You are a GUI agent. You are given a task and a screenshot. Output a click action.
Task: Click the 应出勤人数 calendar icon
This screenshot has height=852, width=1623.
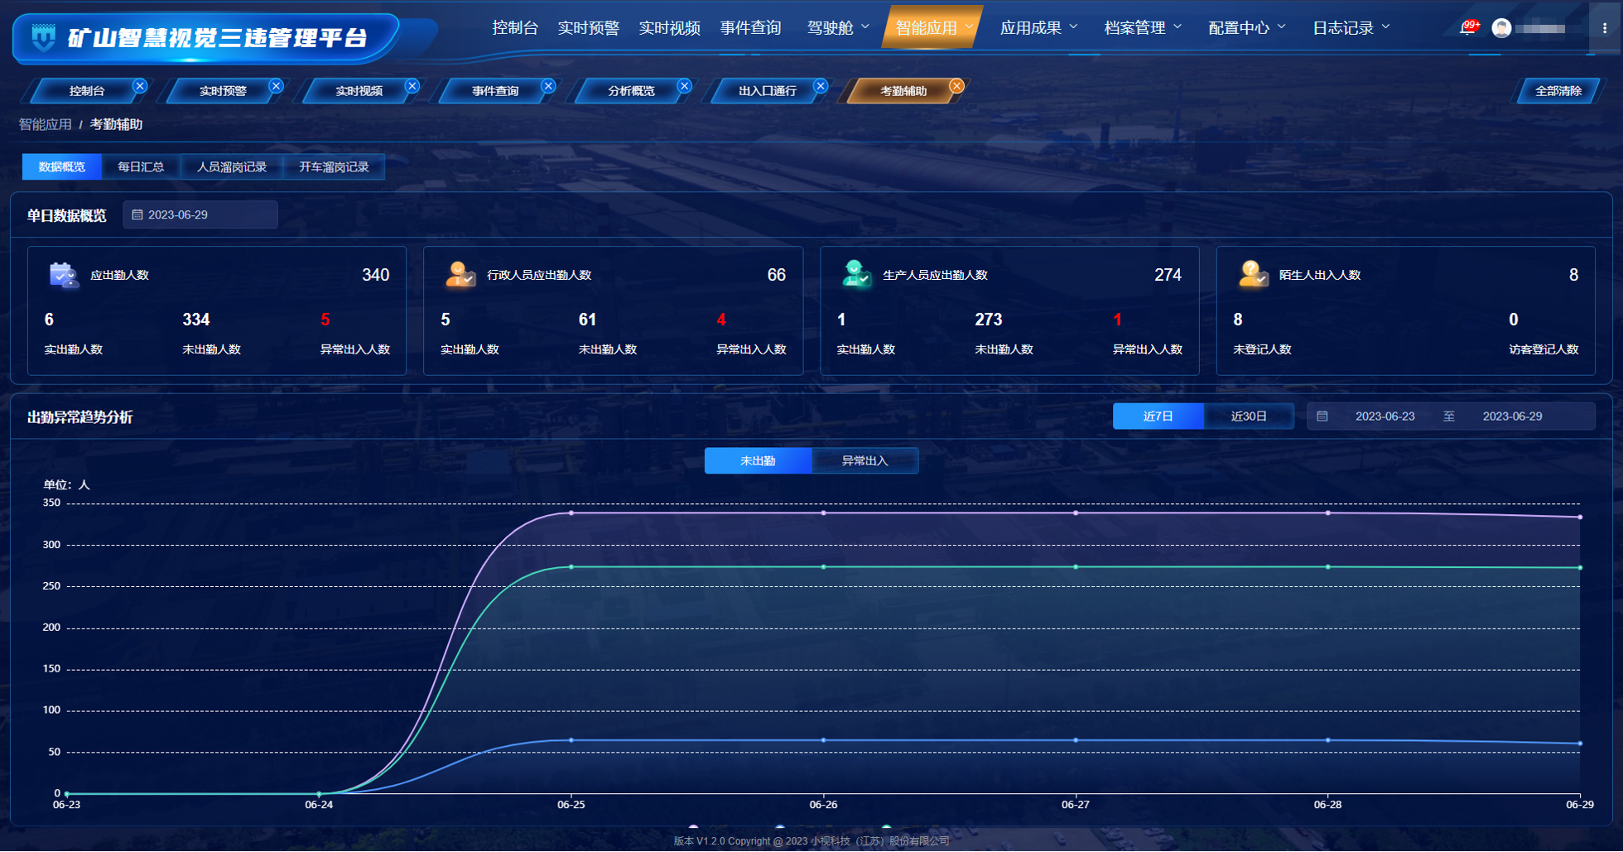pyautogui.click(x=64, y=275)
